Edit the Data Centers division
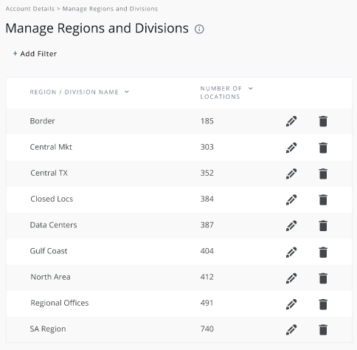Image resolution: width=357 pixels, height=350 pixels. click(291, 226)
